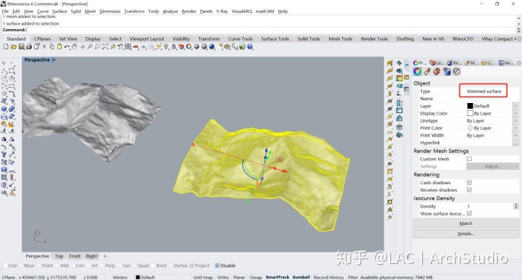Select the Pan hand tool
Viewport: 522px width, 280px height.
[x=75, y=46]
